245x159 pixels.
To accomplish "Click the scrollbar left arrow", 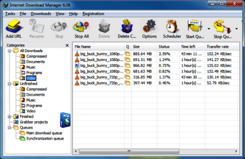I will point(76,151).
